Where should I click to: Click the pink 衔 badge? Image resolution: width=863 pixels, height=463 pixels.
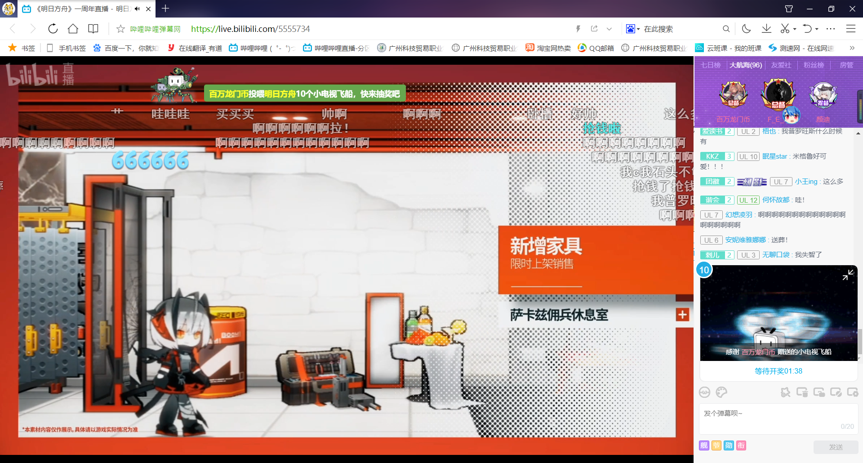click(x=741, y=445)
